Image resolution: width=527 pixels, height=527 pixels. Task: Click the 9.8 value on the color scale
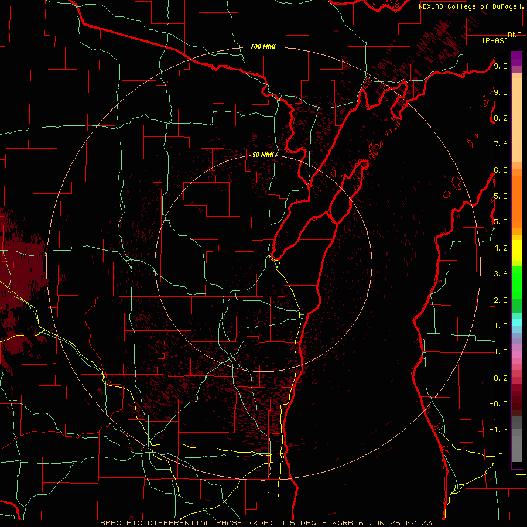tap(501, 66)
